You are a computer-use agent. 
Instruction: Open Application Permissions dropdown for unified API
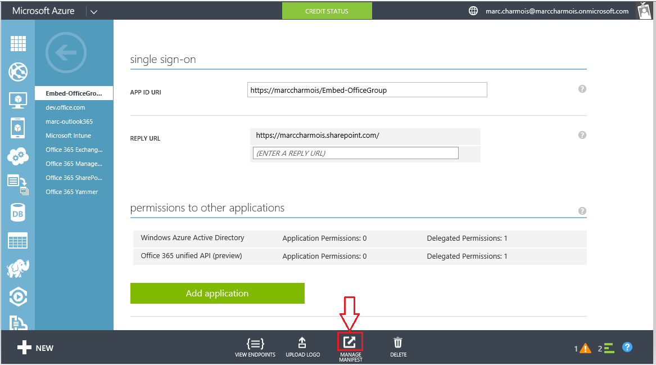324,256
